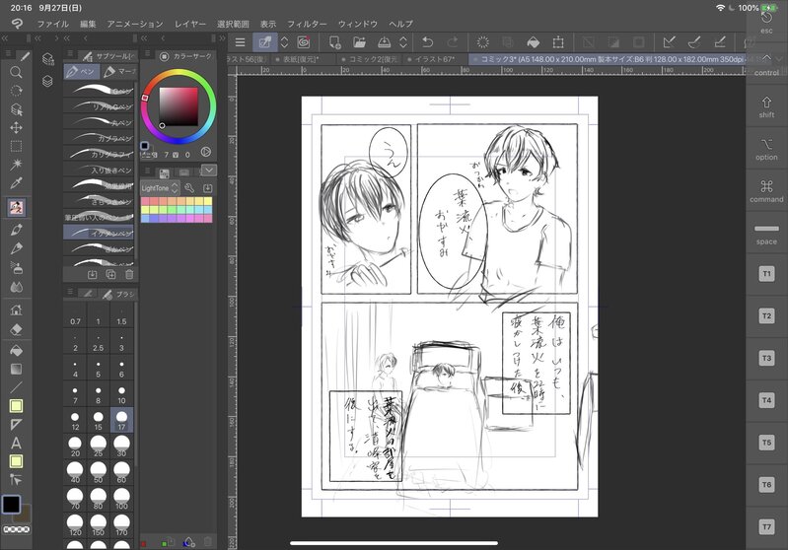Click delete sub tool trash icon
The width and height of the screenshot is (788, 550).
click(x=129, y=275)
